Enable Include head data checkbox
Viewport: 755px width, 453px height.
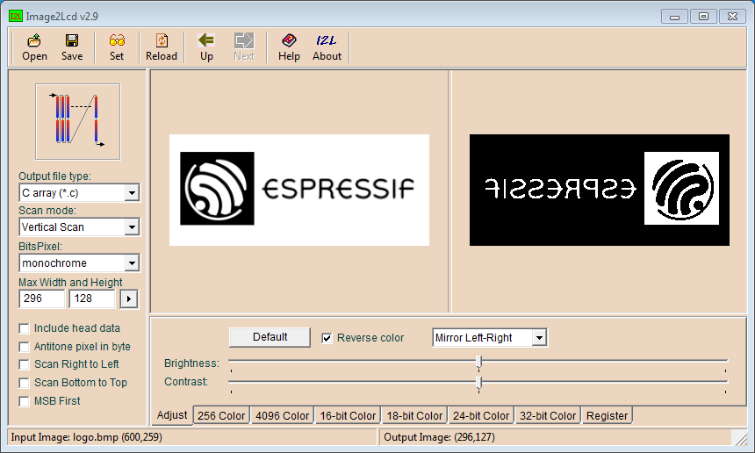25,328
